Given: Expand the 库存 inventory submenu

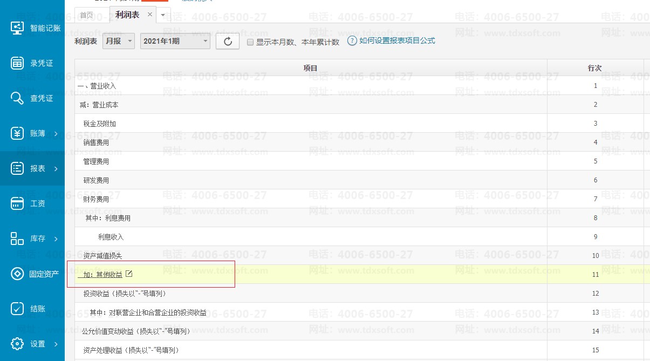Looking at the screenshot, I should (56, 239).
